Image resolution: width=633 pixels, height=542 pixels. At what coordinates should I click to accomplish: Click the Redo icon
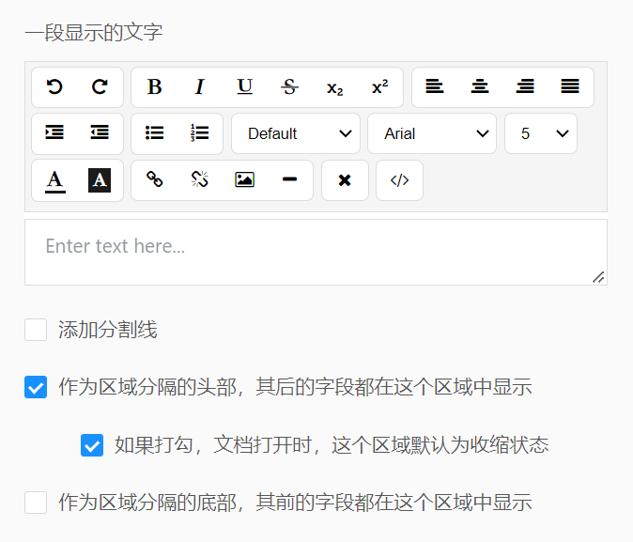(x=100, y=86)
